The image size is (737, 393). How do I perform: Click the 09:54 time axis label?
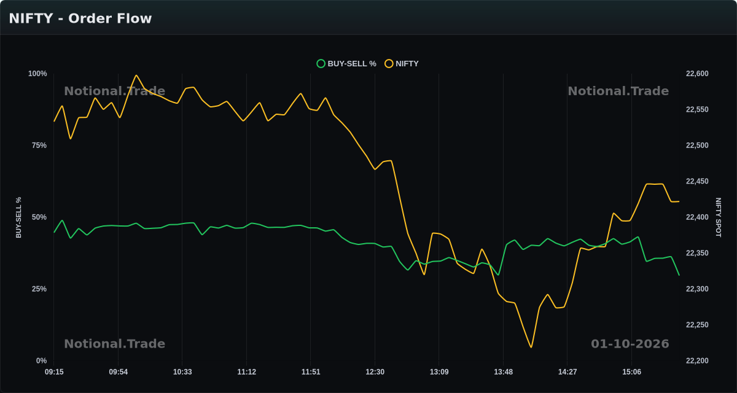(119, 372)
